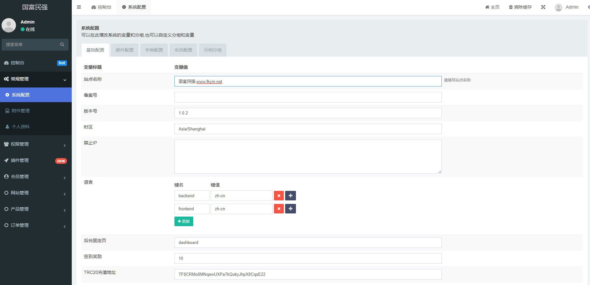The height and width of the screenshot is (285, 590).
Task: Click the fullscreen expand icon
Action: coord(543,7)
